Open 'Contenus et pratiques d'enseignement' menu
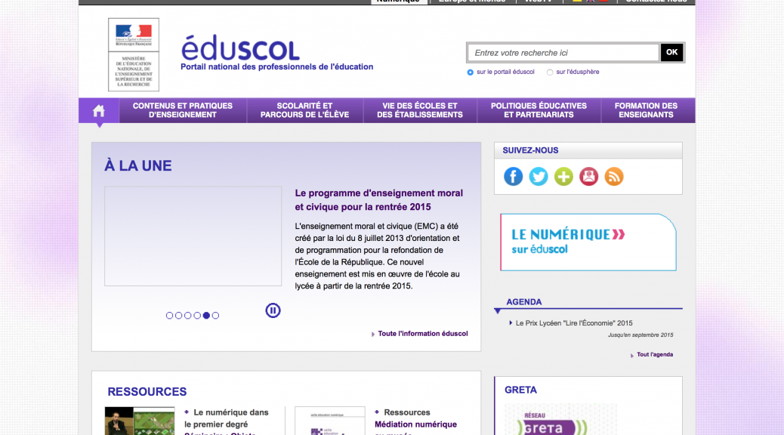 click(x=183, y=110)
